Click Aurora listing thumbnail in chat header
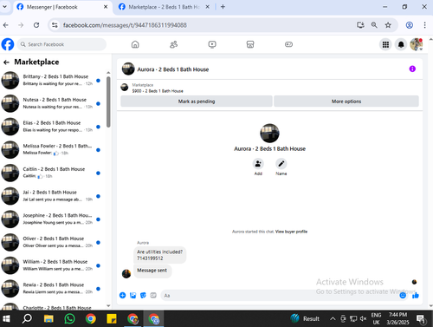This screenshot has height=327, width=433. tap(128, 69)
